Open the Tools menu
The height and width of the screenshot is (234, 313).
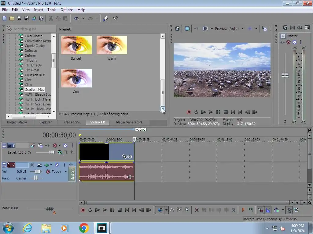tap(52, 9)
